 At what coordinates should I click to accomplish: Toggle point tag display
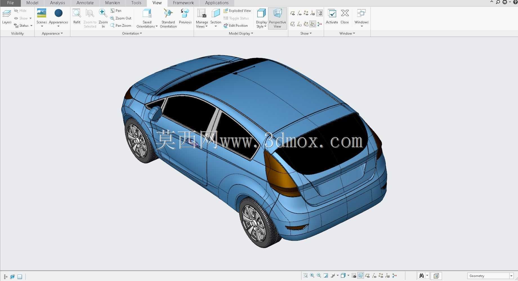click(x=306, y=24)
